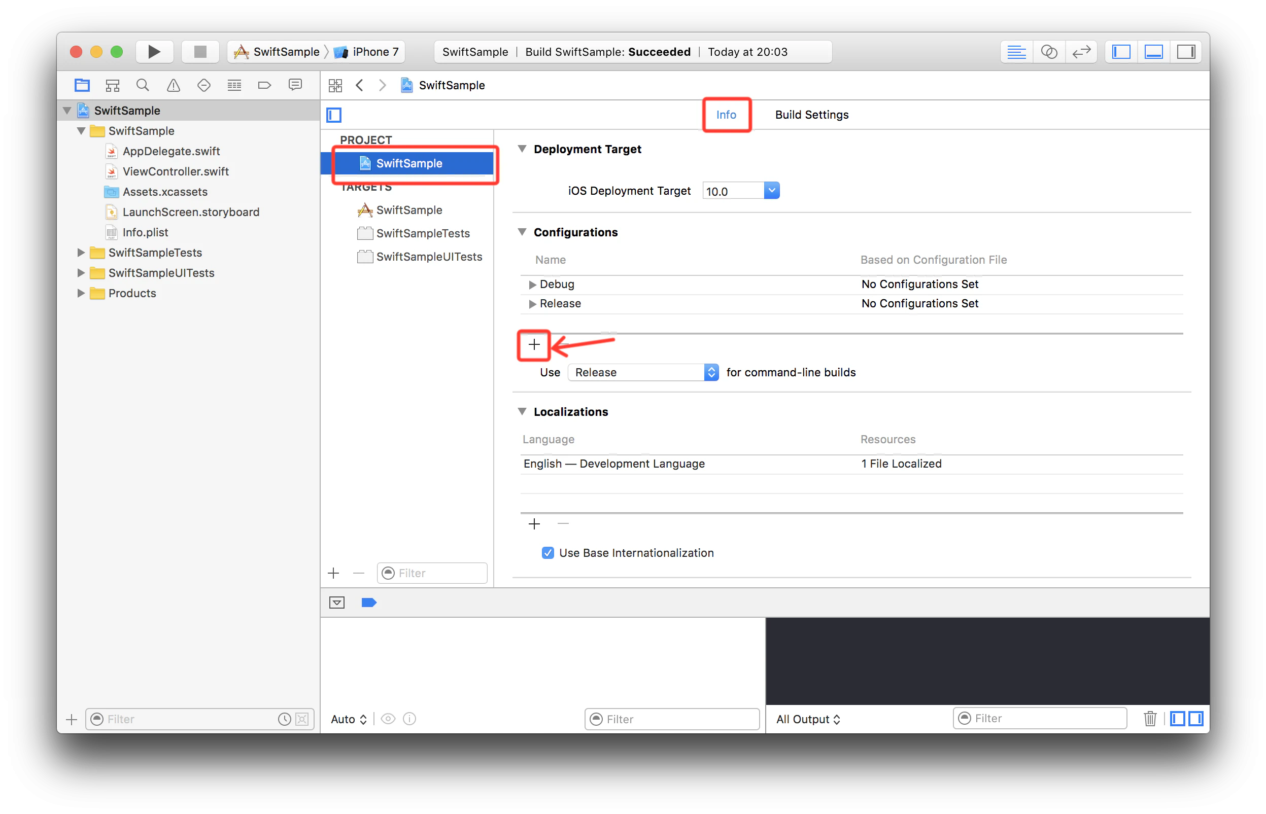This screenshot has width=1266, height=814.
Task: Switch to the Info tab
Action: click(726, 115)
